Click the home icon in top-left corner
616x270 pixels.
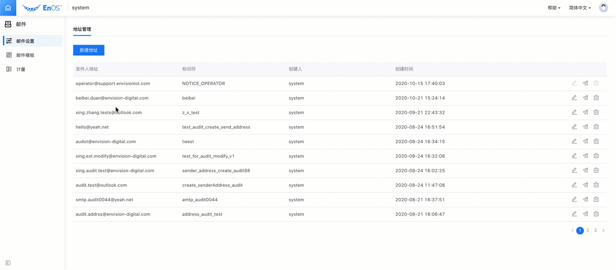8,8
